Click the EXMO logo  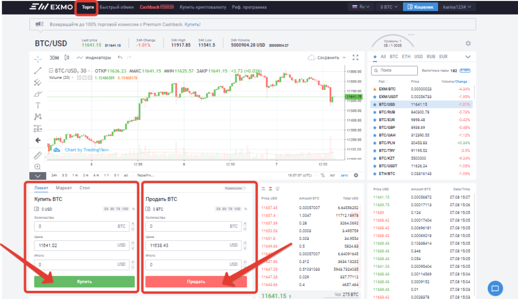(x=51, y=7)
